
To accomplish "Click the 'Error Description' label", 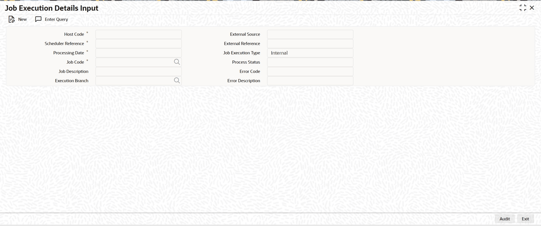I will (244, 80).
